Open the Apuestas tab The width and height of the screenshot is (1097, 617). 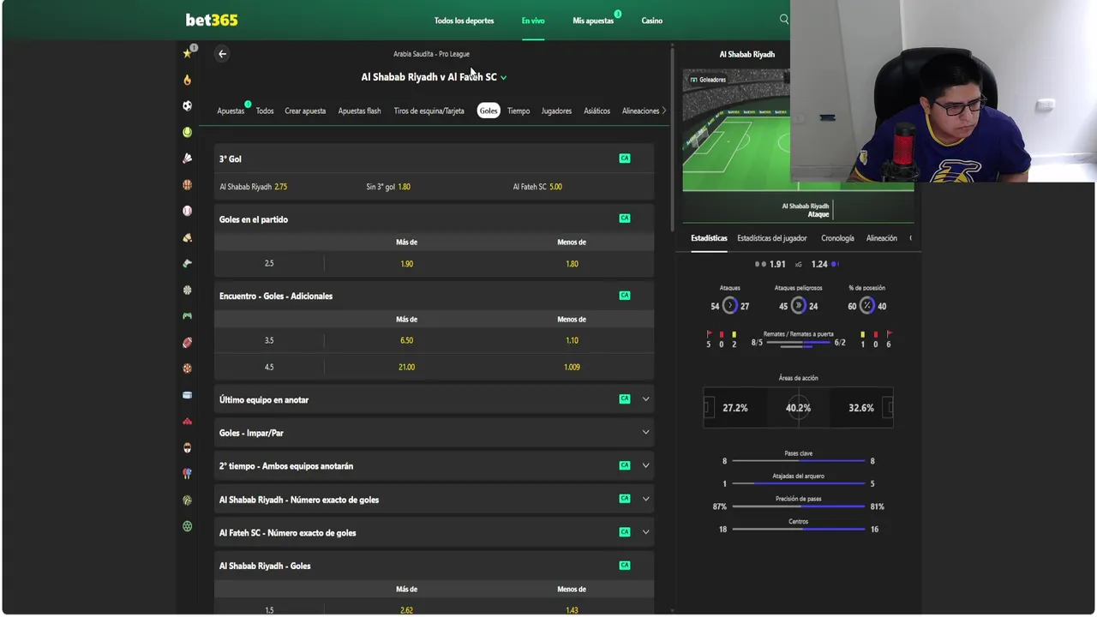[x=231, y=111]
